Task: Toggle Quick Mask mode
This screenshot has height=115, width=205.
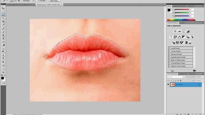Action: (x=3, y=83)
